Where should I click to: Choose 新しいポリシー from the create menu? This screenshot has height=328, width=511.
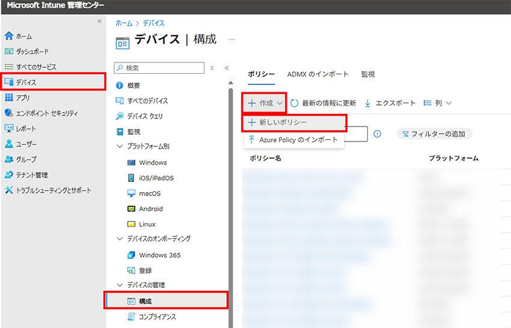click(x=294, y=122)
